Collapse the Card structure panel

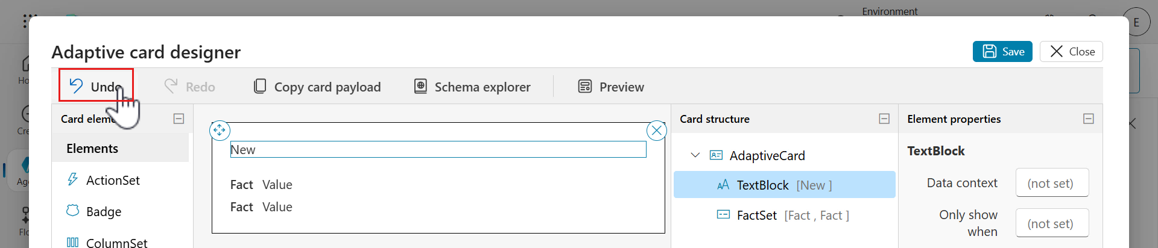click(x=884, y=119)
